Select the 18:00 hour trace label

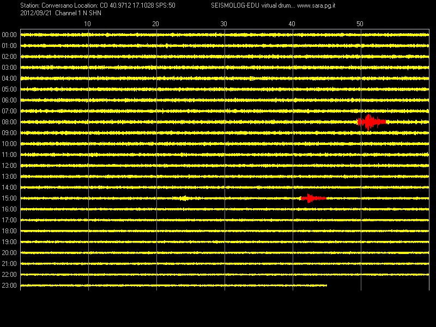coord(9,231)
